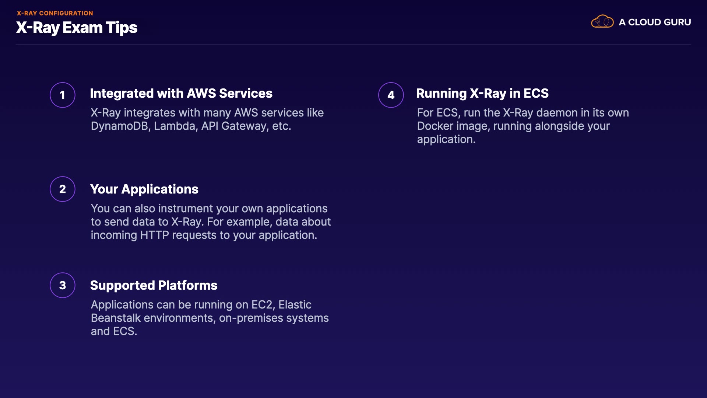Click the Docker image, running alongside text line
707x398 pixels.
pos(513,126)
